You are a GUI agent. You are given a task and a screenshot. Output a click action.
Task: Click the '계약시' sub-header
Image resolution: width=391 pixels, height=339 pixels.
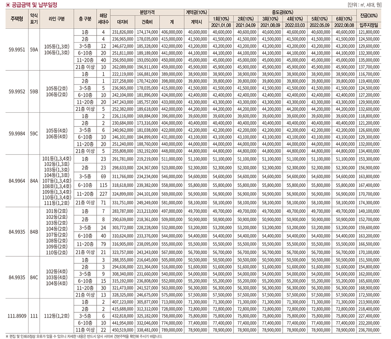coord(197,22)
